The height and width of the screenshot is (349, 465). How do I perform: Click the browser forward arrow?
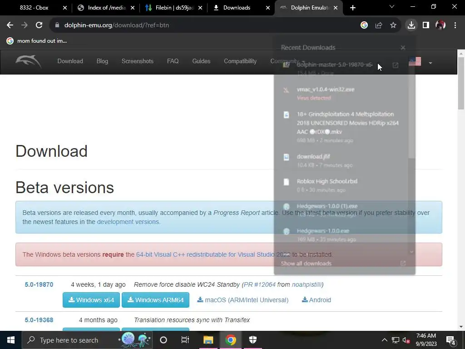coord(25,25)
